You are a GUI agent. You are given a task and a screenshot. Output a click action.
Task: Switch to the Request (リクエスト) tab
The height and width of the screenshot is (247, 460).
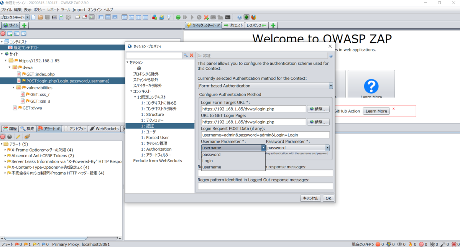pyautogui.click(x=233, y=25)
